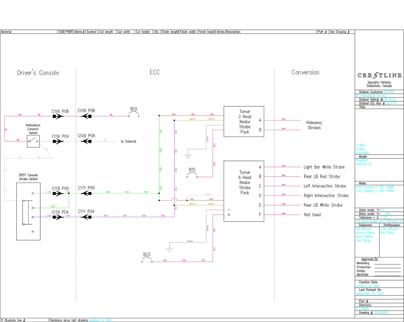The height and width of the screenshot is (322, 404).
Task: Click the 'to Solenoid' text label
Action: click(128, 142)
